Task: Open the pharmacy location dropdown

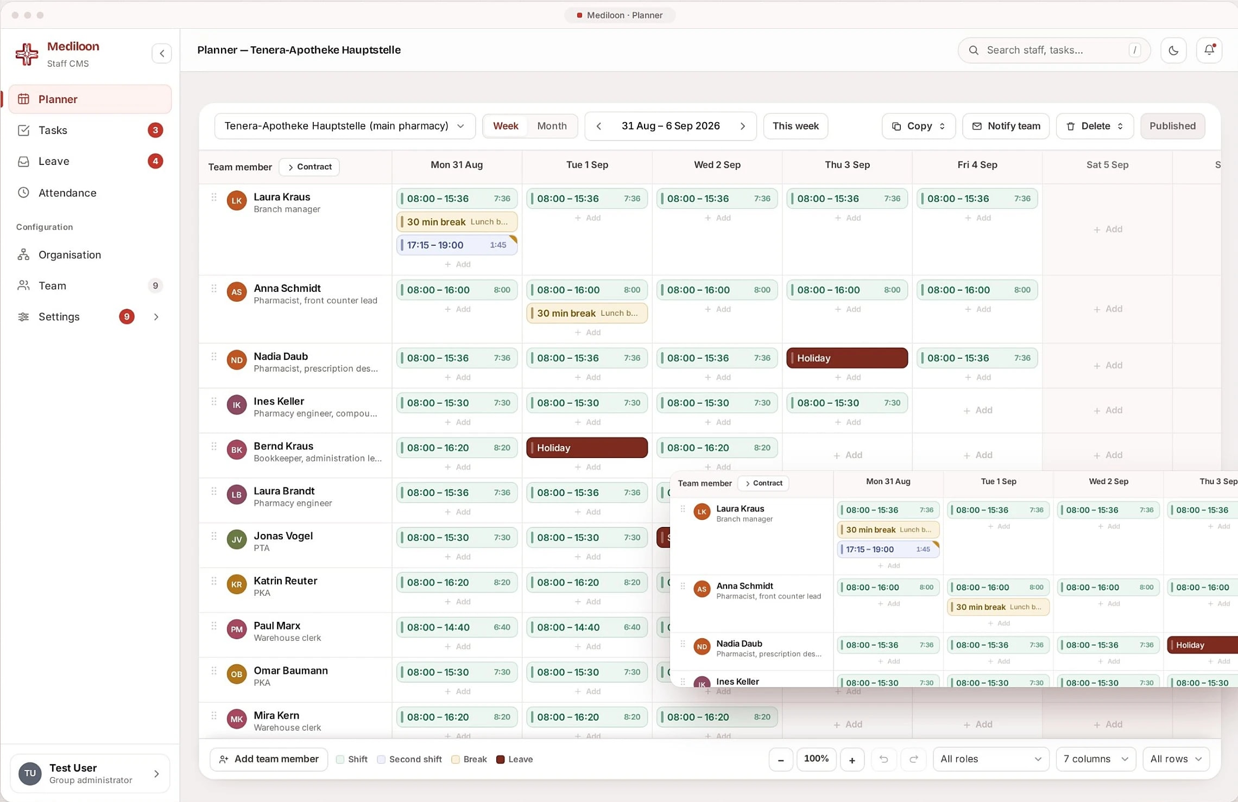Action: click(x=345, y=126)
